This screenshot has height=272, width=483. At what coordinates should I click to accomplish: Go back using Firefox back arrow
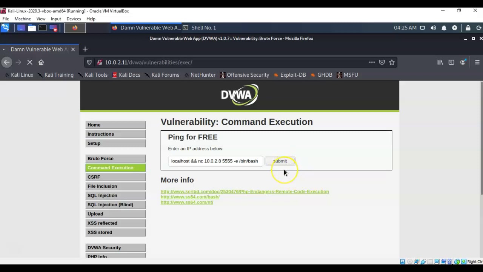pos(6,62)
